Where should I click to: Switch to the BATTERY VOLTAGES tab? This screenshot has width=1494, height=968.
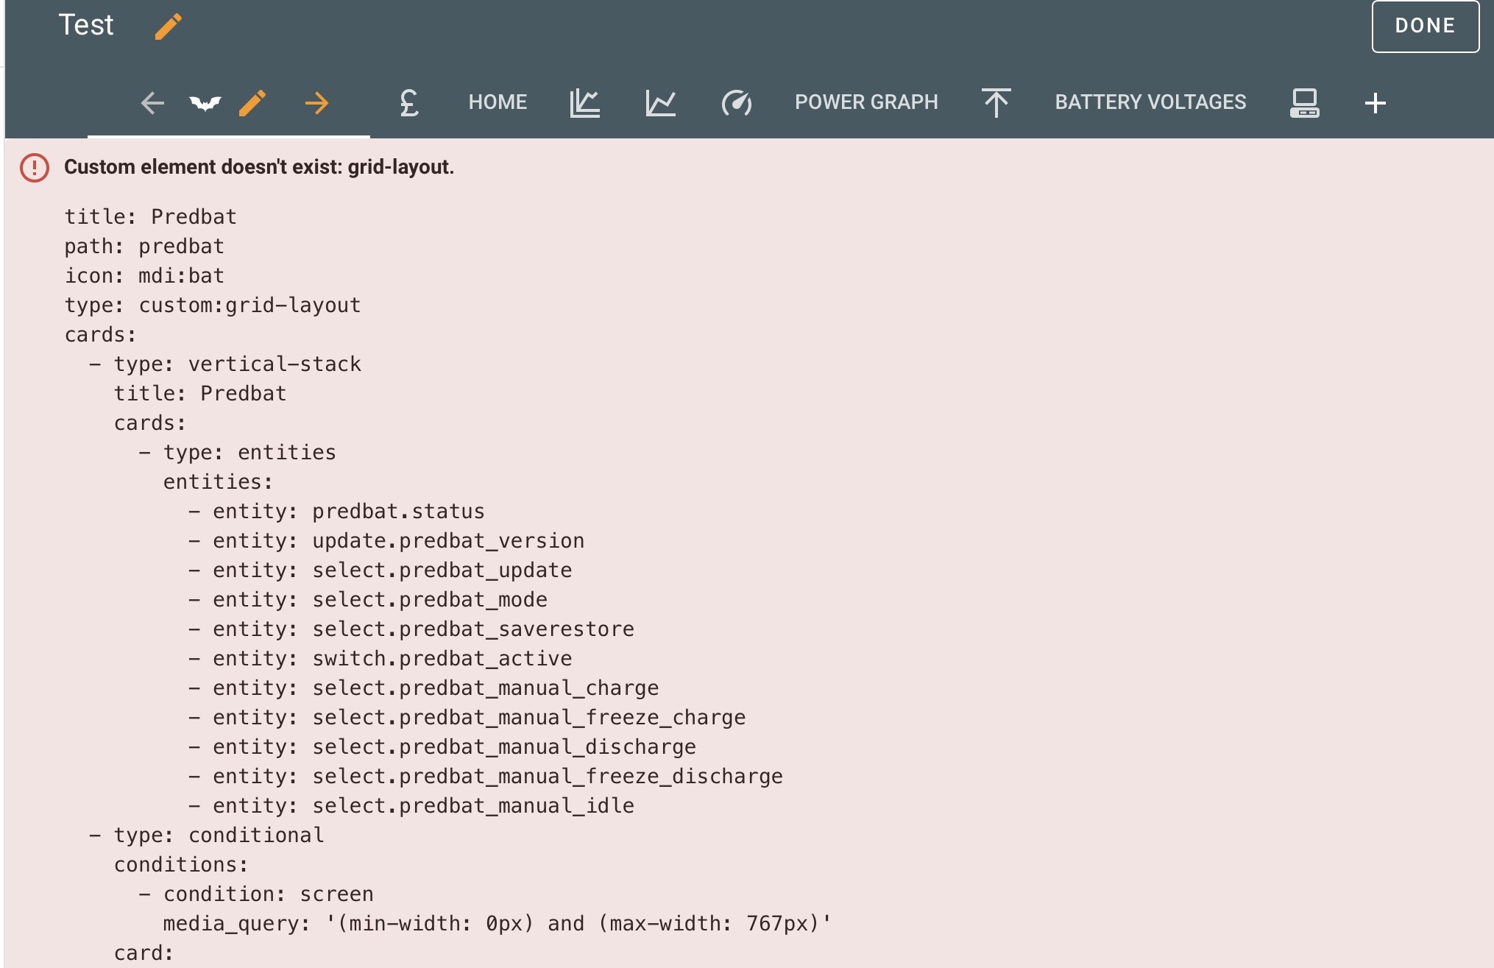pyautogui.click(x=1150, y=102)
